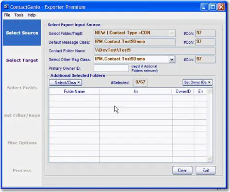Click the Exit button

click(206, 170)
